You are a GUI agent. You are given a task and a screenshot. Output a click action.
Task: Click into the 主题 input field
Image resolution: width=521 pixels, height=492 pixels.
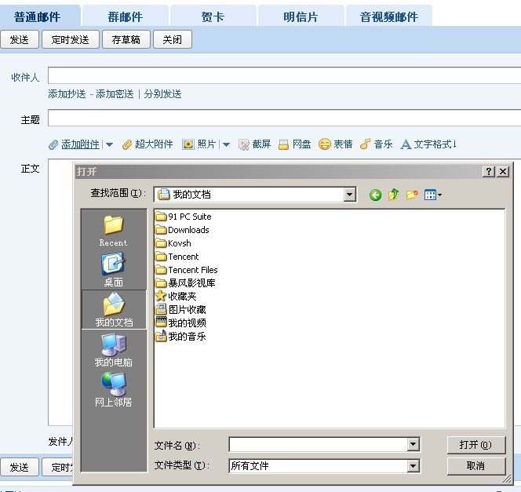[284, 118]
